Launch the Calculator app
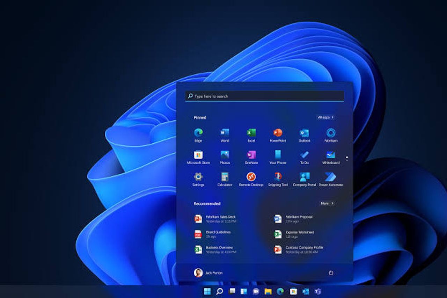 click(225, 179)
